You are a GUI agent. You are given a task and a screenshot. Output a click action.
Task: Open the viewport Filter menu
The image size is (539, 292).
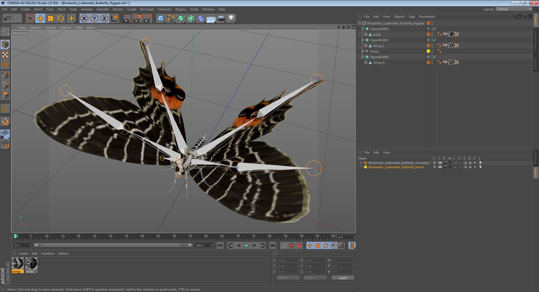click(x=79, y=28)
